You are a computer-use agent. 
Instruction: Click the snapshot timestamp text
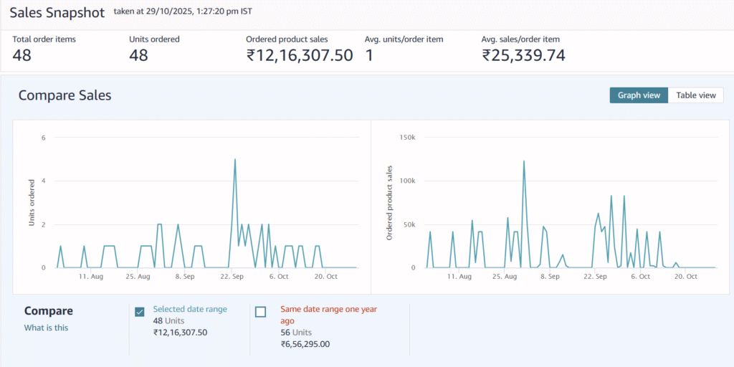click(x=183, y=12)
